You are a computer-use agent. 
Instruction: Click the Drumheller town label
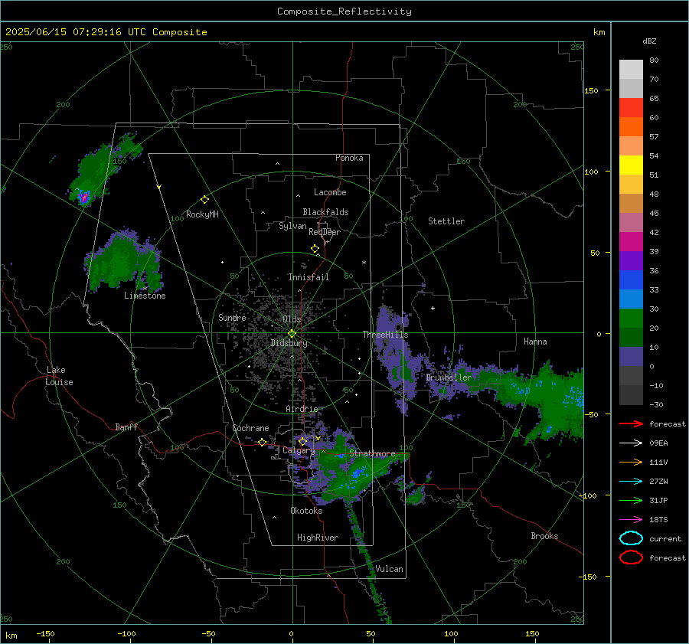pos(449,378)
